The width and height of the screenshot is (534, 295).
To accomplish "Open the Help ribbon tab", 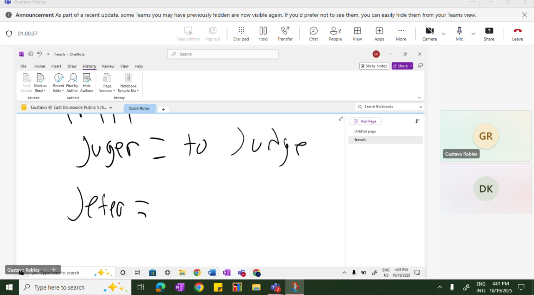I will (x=139, y=66).
